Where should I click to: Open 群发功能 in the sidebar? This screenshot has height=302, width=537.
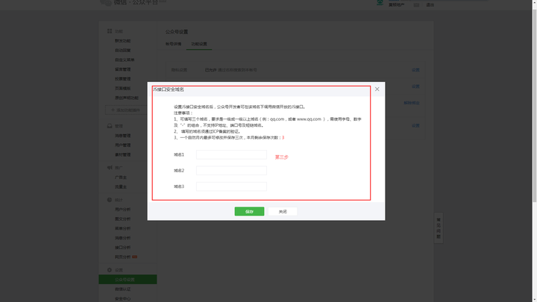pyautogui.click(x=122, y=41)
